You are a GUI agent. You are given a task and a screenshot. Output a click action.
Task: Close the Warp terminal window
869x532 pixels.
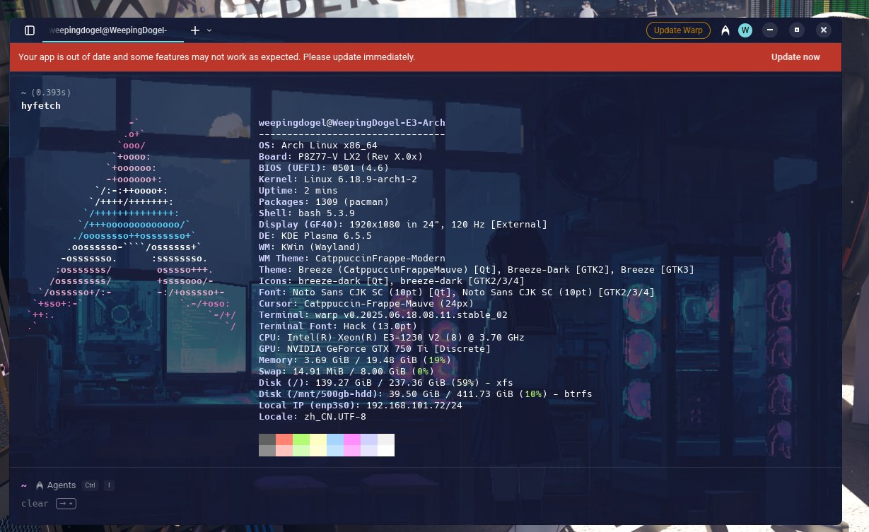823,30
